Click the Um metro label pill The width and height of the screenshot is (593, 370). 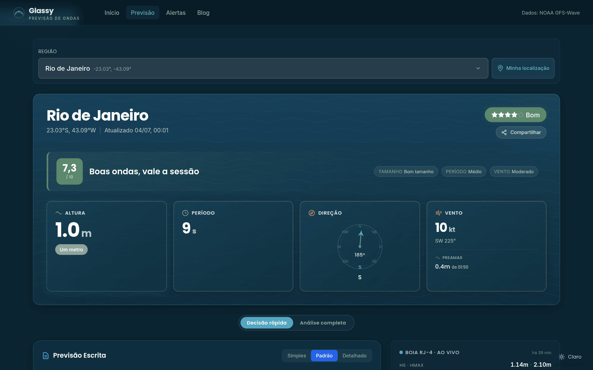pyautogui.click(x=71, y=250)
